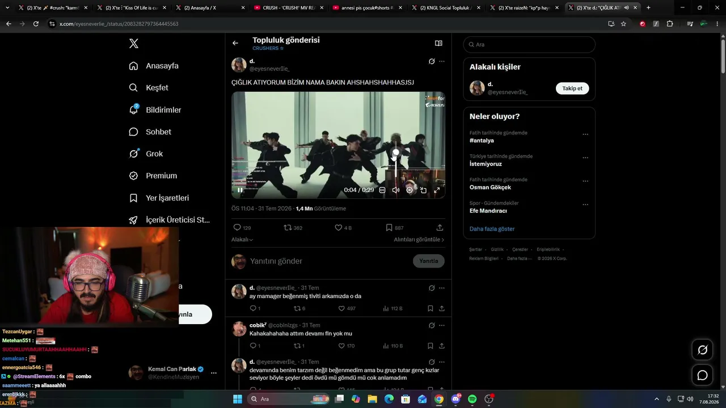View stats of cobik's reply 110 B

[x=393, y=346]
